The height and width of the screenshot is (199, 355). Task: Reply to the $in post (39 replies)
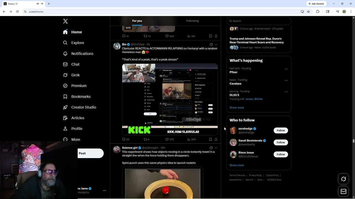point(126,139)
